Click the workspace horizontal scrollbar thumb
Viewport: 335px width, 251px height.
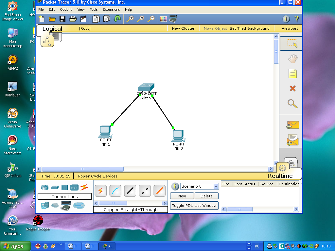(x=82, y=169)
